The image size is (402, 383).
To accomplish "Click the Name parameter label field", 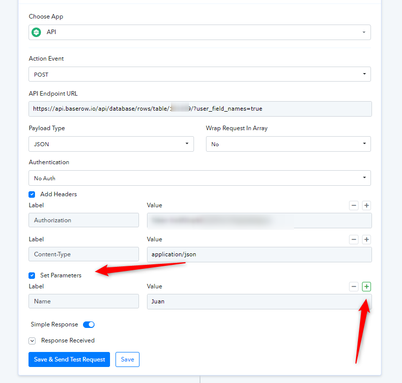I will point(83,301).
